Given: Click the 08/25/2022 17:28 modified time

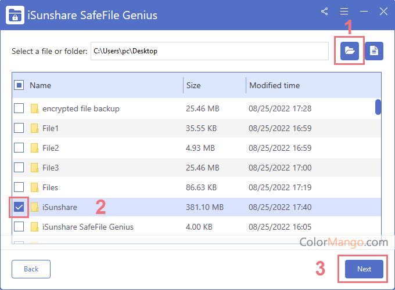Looking at the screenshot, I should (280, 108).
